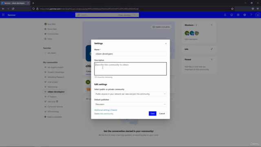Open notifications bell in Yammer header
This screenshot has width=261, height=147.
pos(225,15)
